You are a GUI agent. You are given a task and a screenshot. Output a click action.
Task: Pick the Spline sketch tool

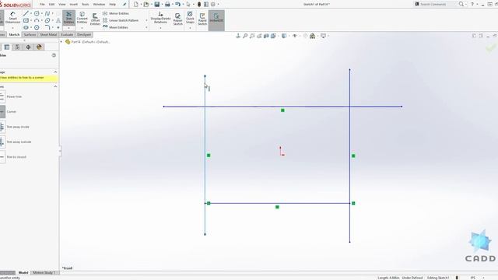(x=47, y=13)
